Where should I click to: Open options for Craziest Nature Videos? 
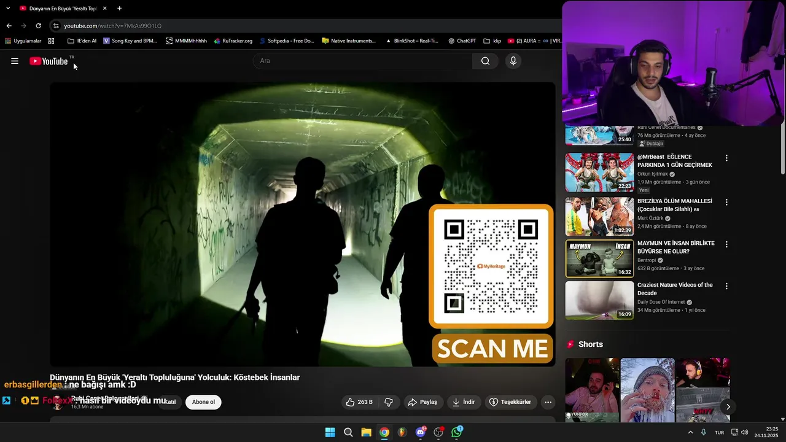tap(726, 286)
